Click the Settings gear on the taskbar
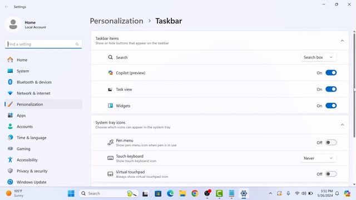Viewport: 356px width, 200px height. pyautogui.click(x=244, y=193)
